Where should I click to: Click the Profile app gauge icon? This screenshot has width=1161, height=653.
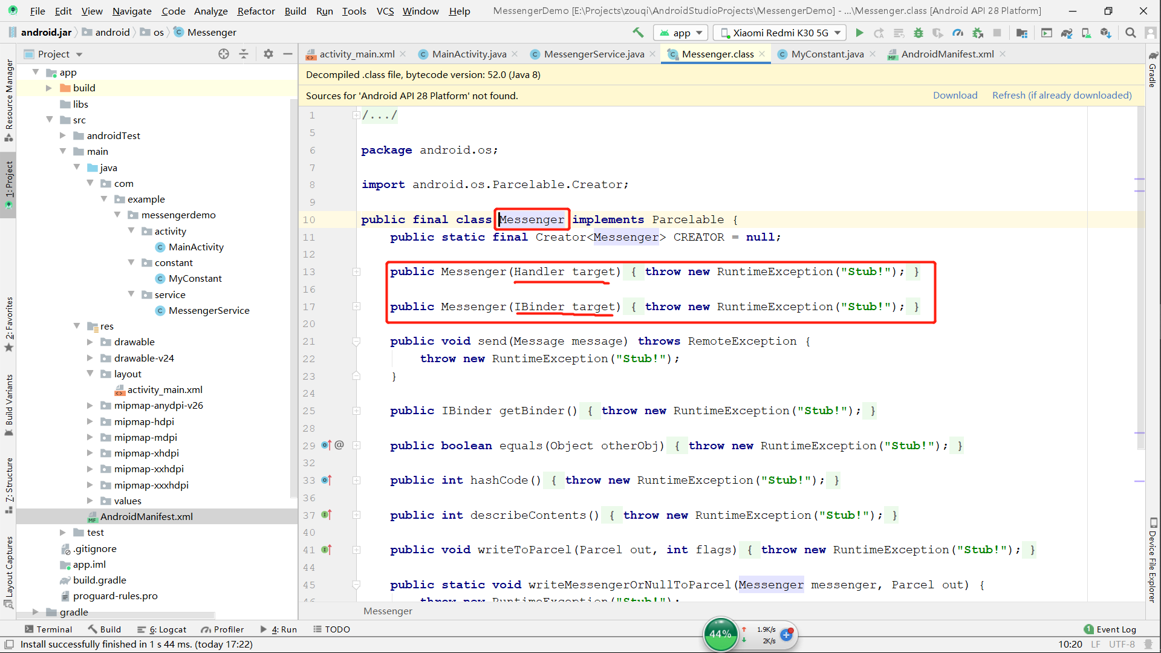(x=958, y=33)
